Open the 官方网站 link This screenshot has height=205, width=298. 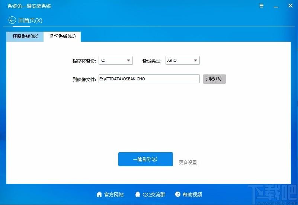(x=114, y=195)
